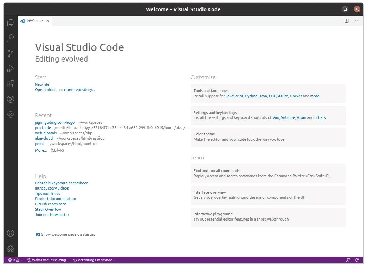Install Docker support link
Screen dimensions: 367x267
[296, 96]
